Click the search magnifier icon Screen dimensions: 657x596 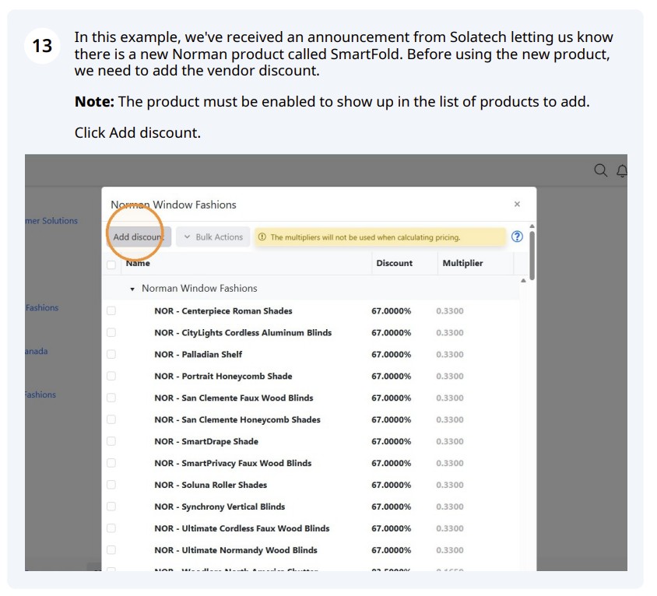point(600,170)
